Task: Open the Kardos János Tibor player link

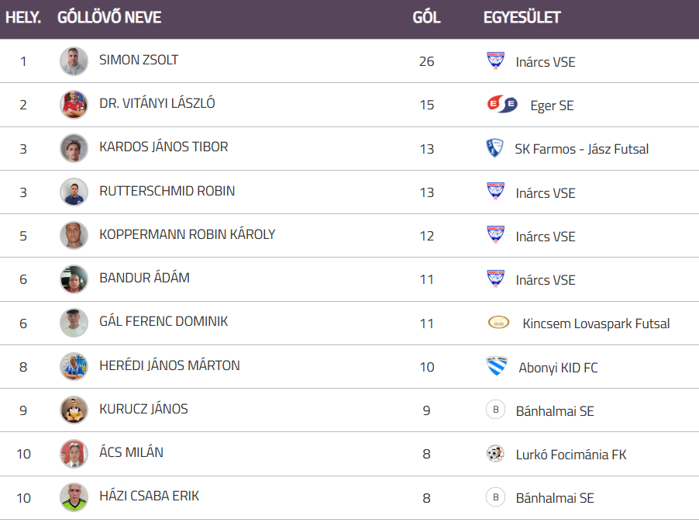Action: click(164, 147)
